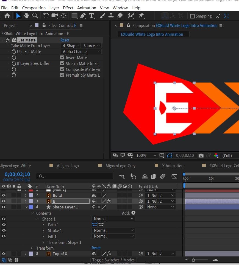Select the Rotation tool
The image size is (239, 265).
pos(46,16)
